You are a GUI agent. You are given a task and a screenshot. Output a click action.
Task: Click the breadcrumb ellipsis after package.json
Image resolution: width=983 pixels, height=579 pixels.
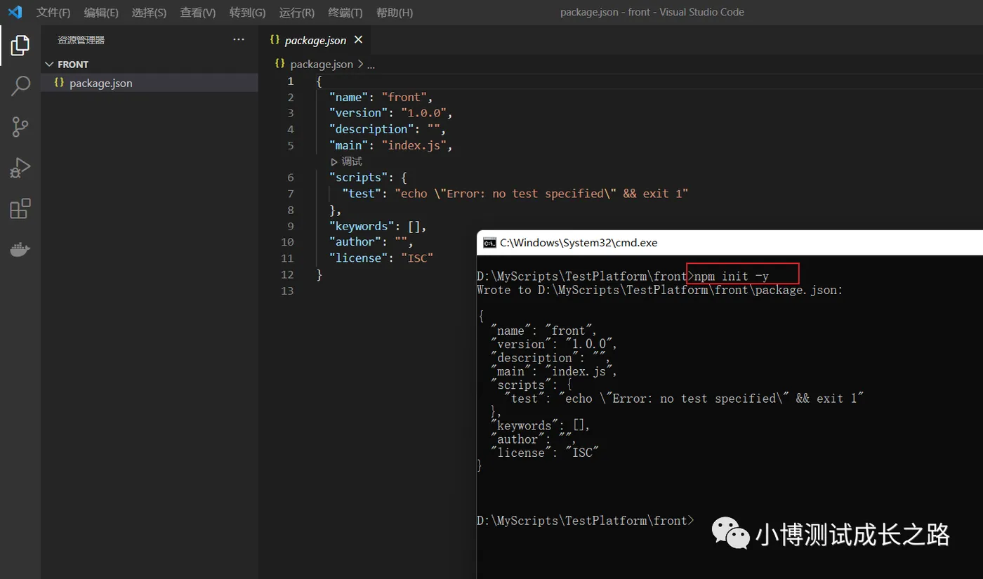[x=371, y=65]
